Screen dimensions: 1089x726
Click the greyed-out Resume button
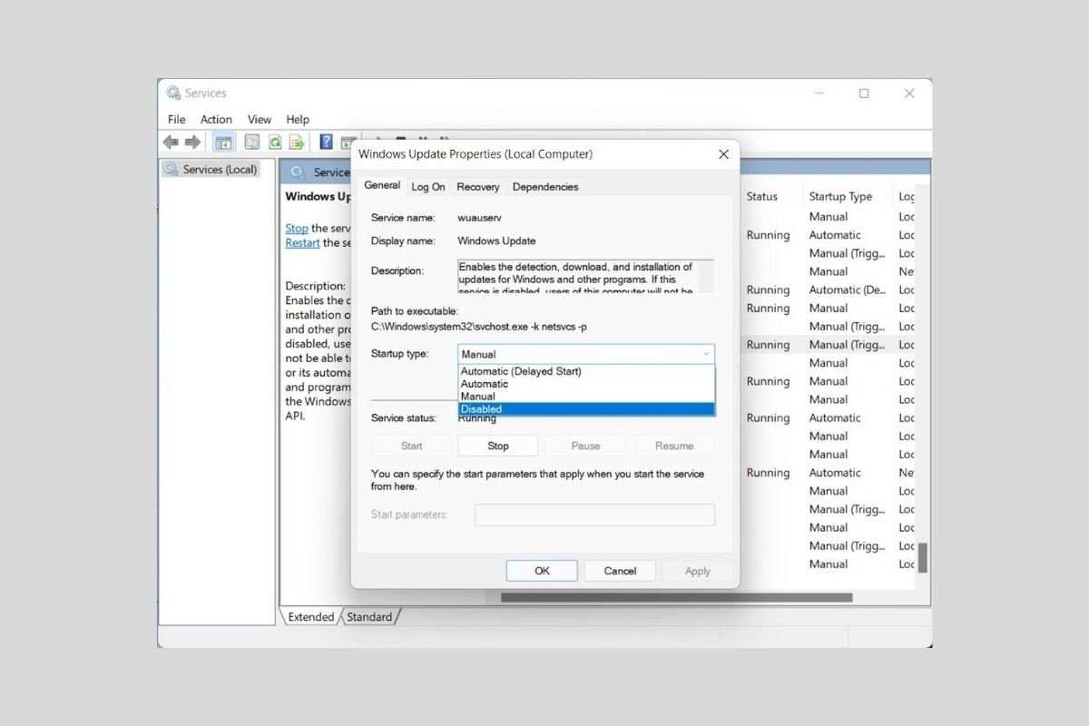[674, 446]
